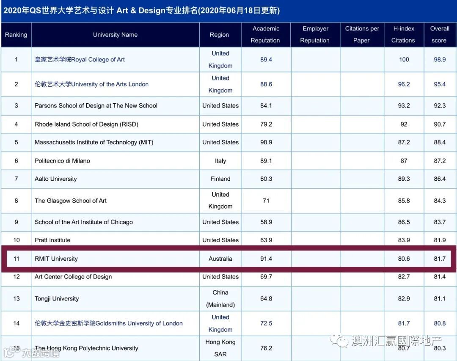Click academic reputation value 58.9
Image resolution: width=457 pixels, height=361 pixels.
click(x=266, y=222)
